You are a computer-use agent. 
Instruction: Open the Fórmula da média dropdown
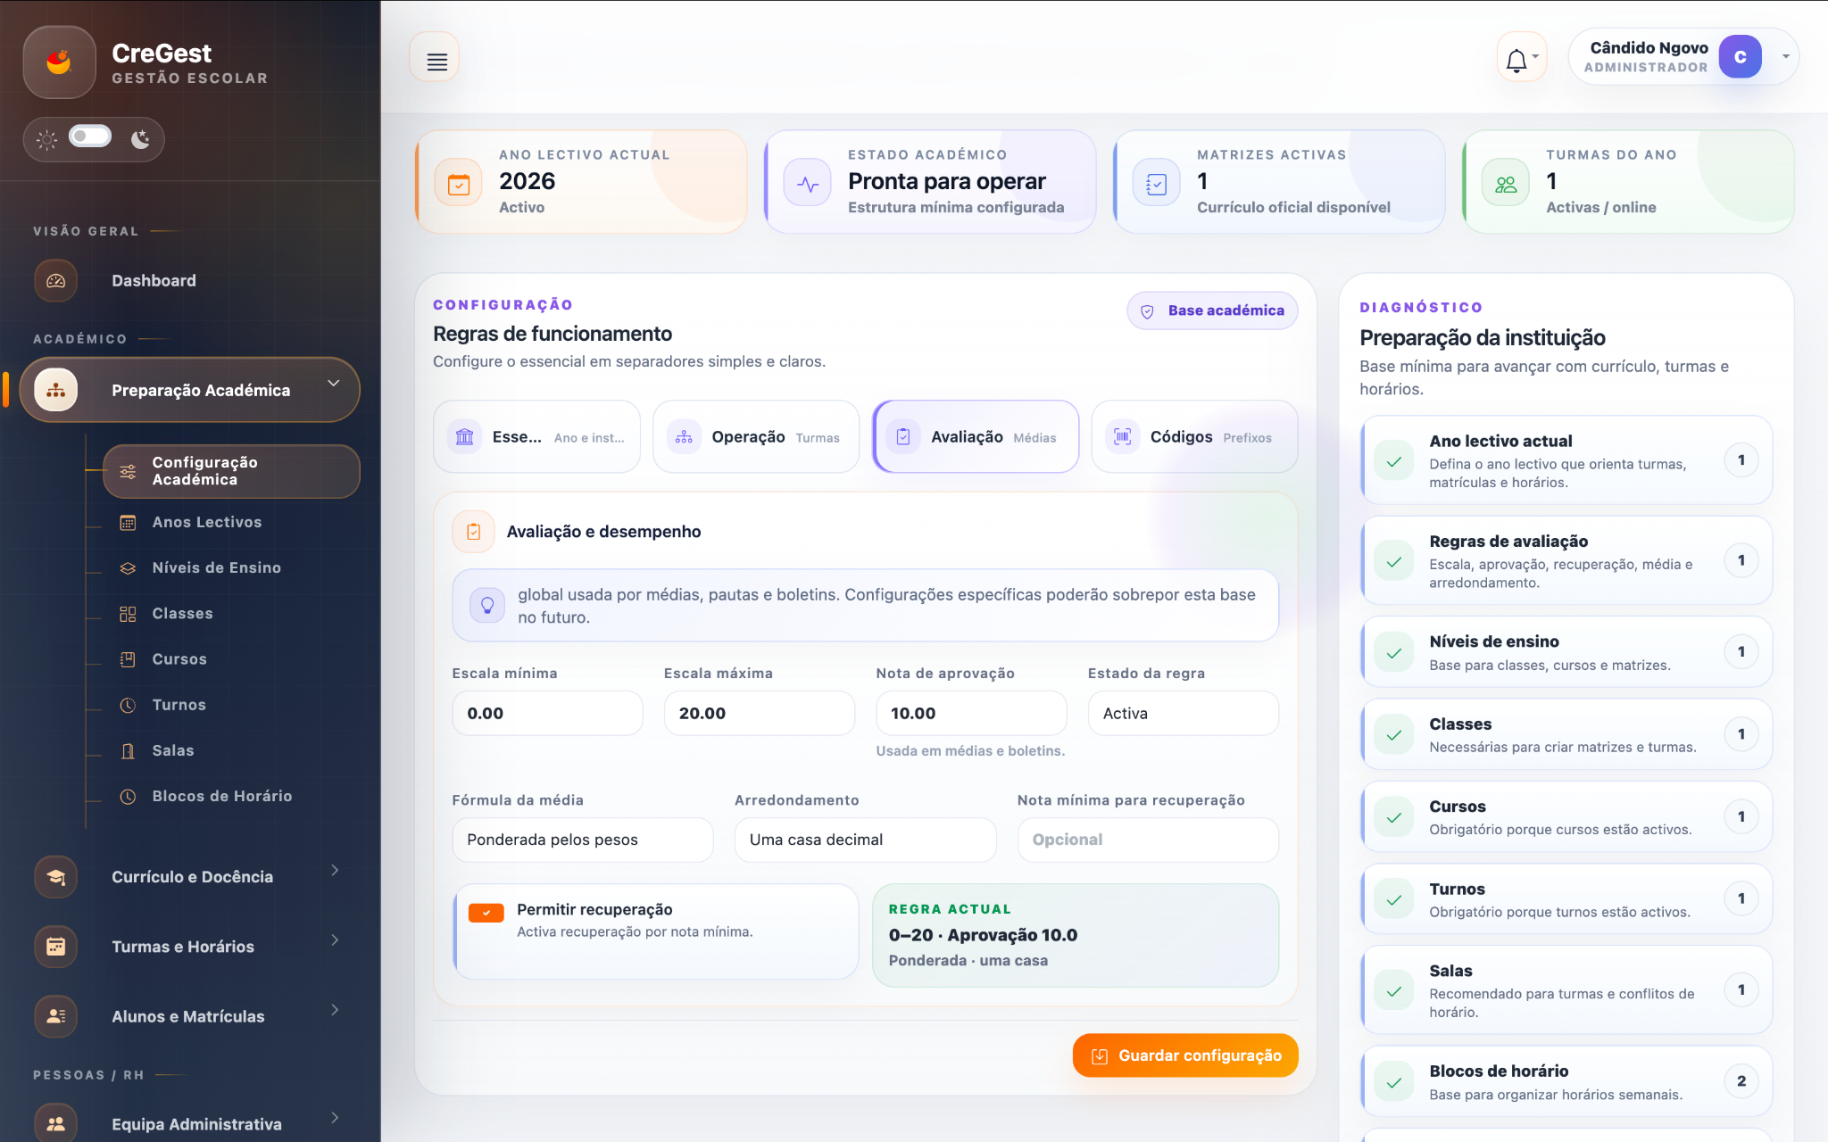point(582,840)
